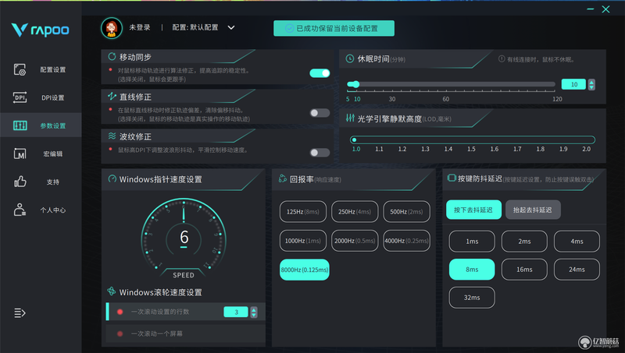The width and height of the screenshot is (625, 353).
Task: Set debounce delay to 24ms
Action: coord(577,270)
